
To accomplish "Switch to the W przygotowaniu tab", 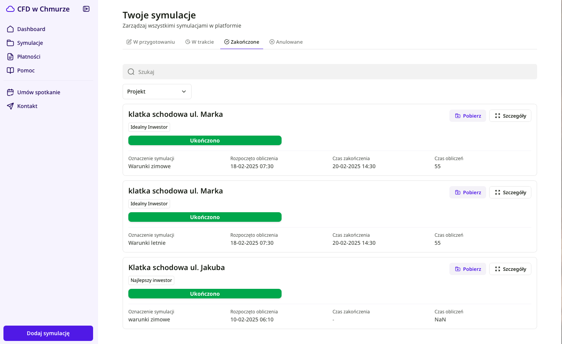I will pyautogui.click(x=151, y=42).
